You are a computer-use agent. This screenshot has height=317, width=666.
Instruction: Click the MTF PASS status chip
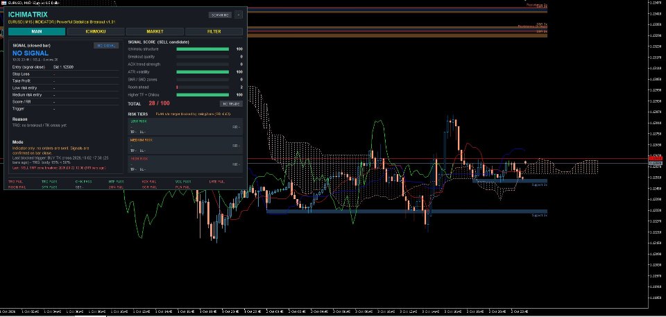tap(117, 182)
